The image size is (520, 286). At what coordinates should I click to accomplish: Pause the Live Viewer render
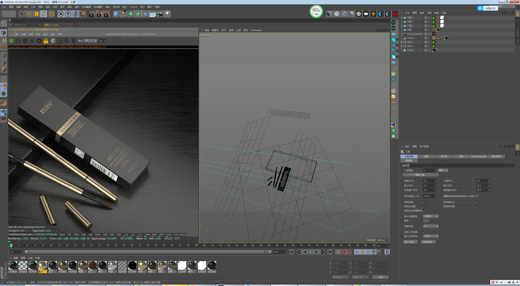25,41
